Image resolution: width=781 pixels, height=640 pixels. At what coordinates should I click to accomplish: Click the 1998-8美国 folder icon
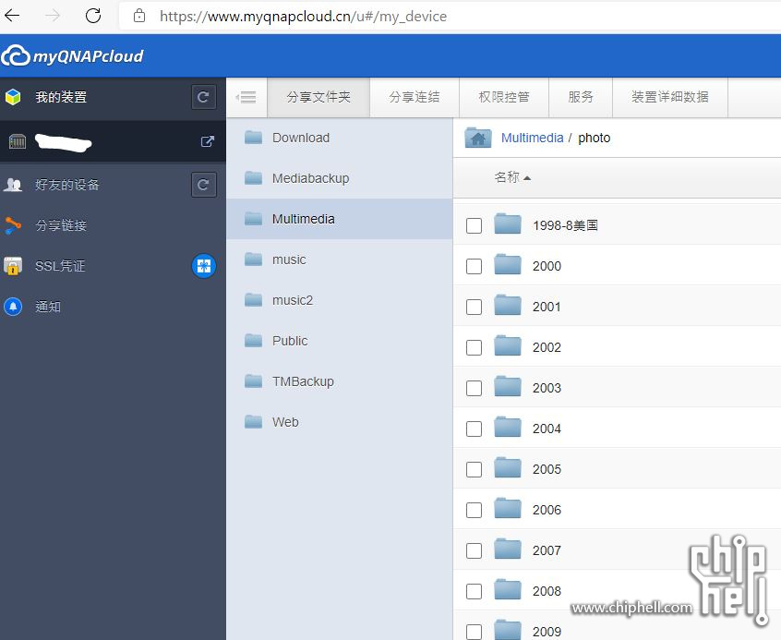coord(508,223)
